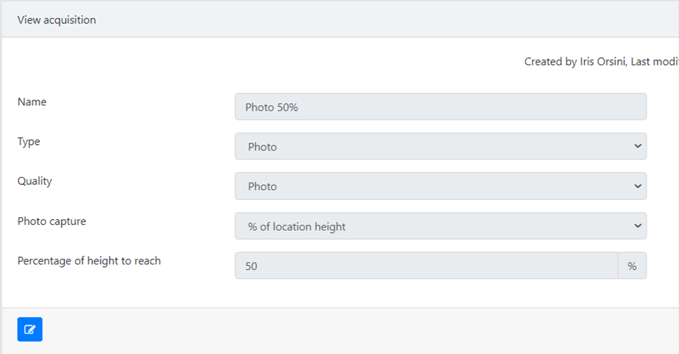Click the chevron arrow of Photo capture select

tap(637, 226)
